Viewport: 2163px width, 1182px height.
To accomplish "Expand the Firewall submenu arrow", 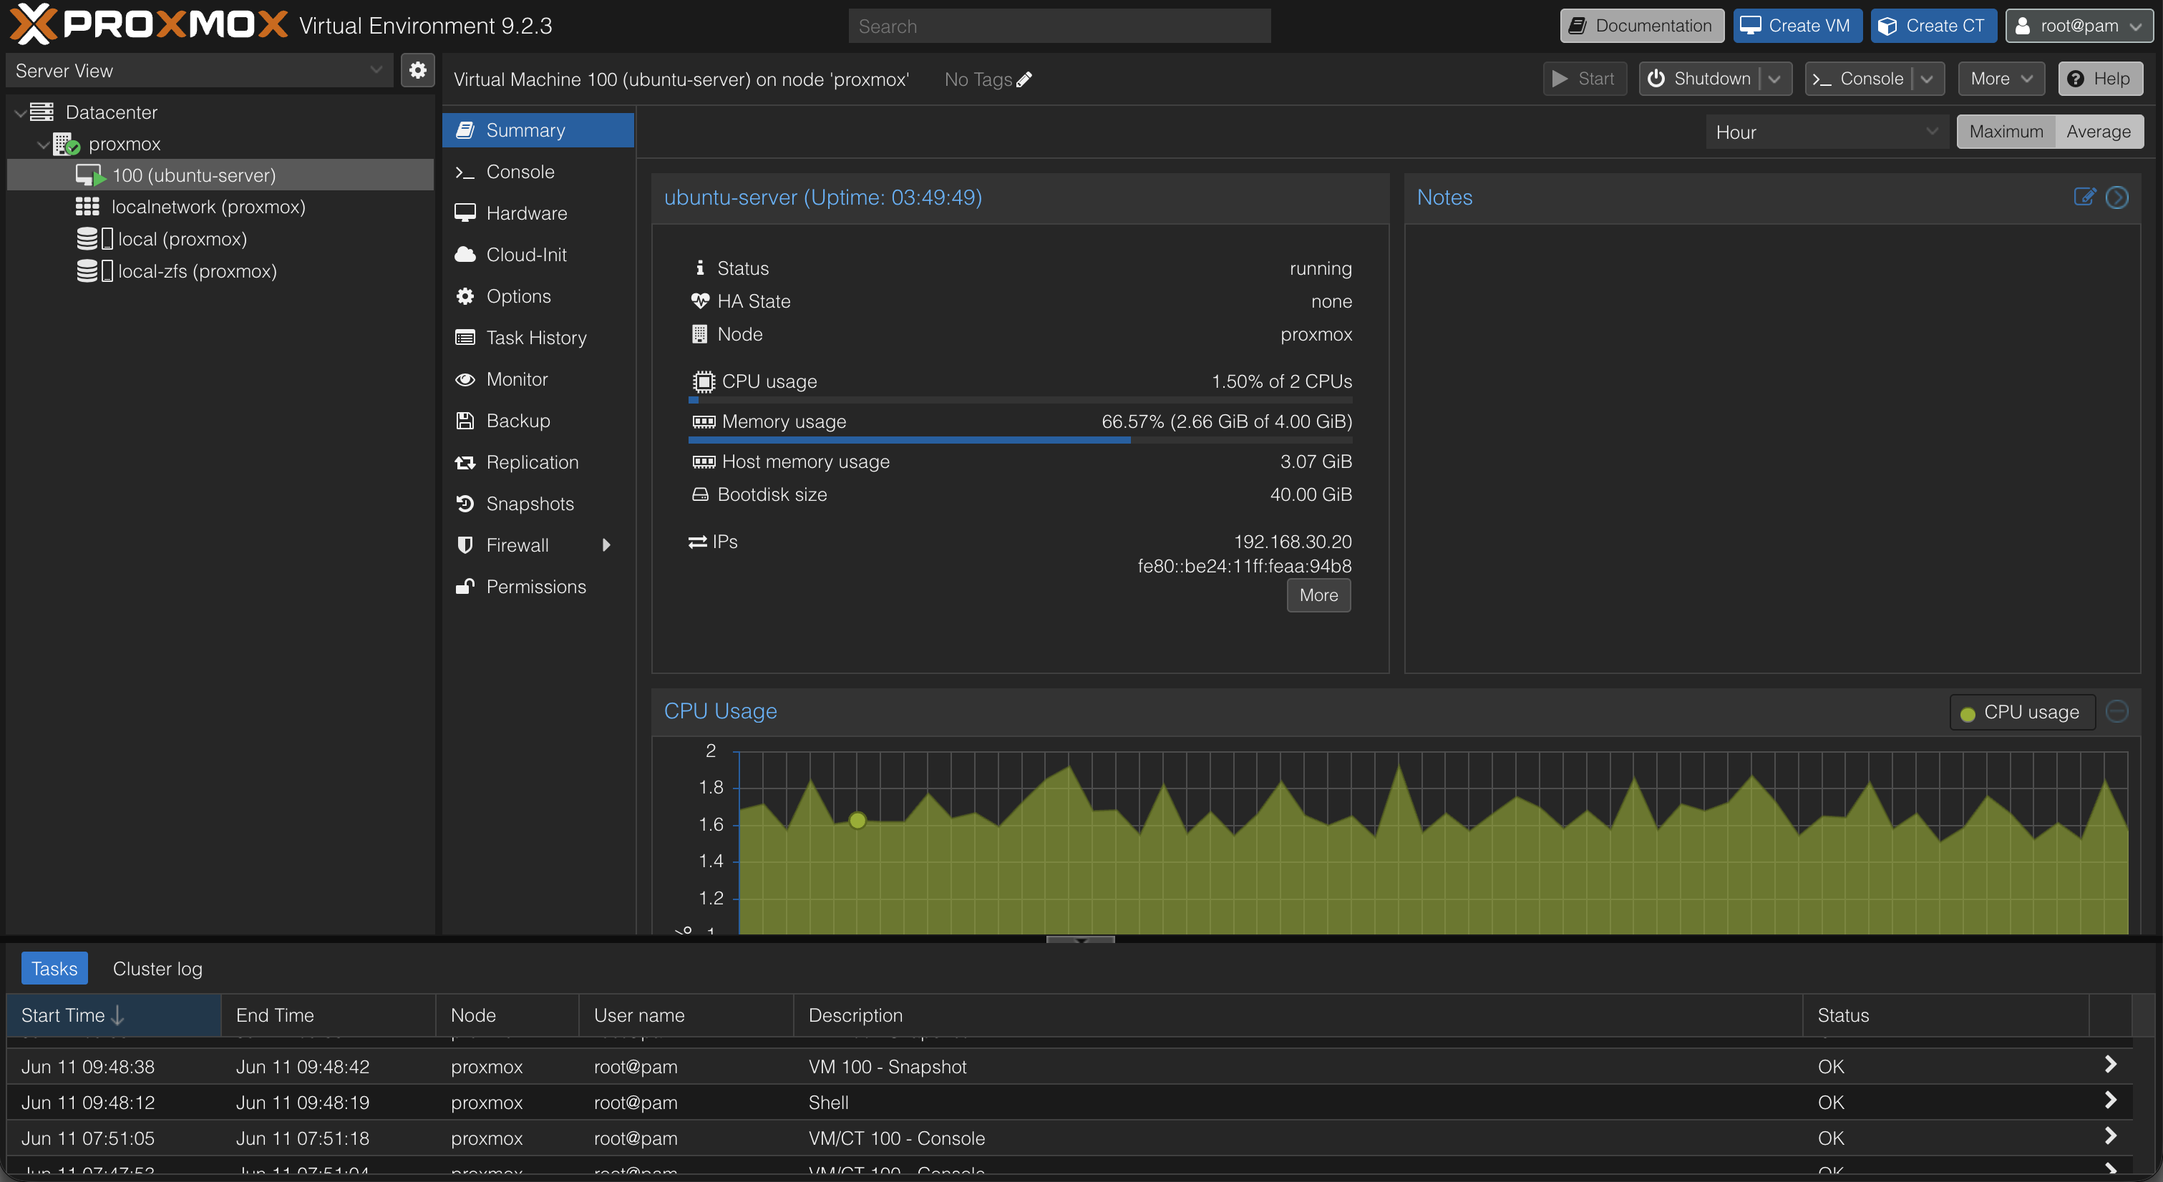I will 606,544.
